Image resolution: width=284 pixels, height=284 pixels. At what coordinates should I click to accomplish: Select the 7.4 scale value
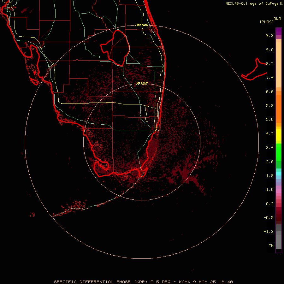click(270, 78)
